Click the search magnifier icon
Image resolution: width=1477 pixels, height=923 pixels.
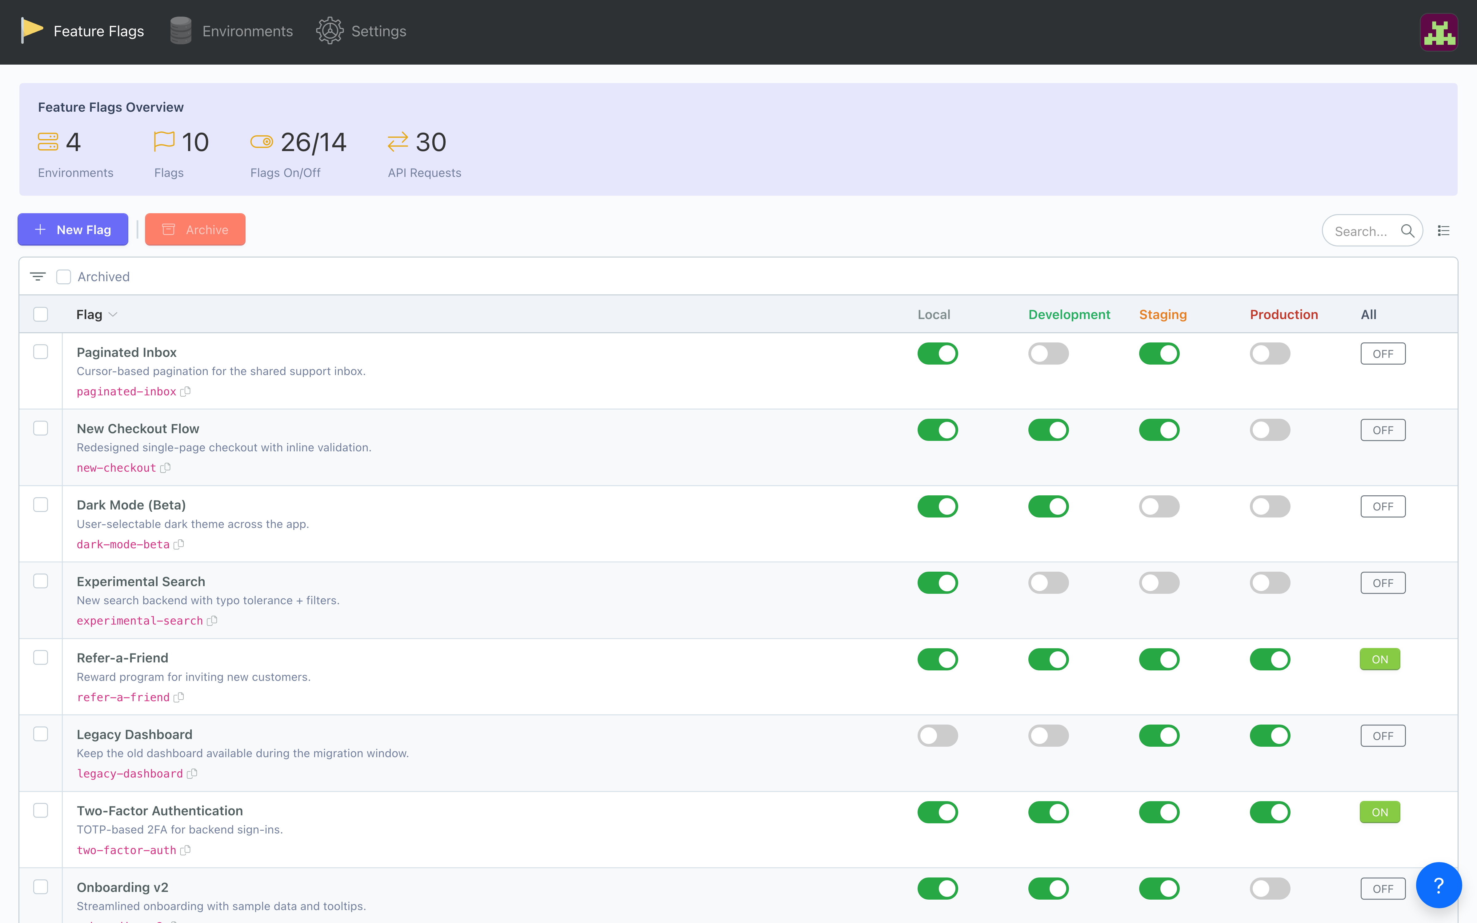pos(1407,231)
